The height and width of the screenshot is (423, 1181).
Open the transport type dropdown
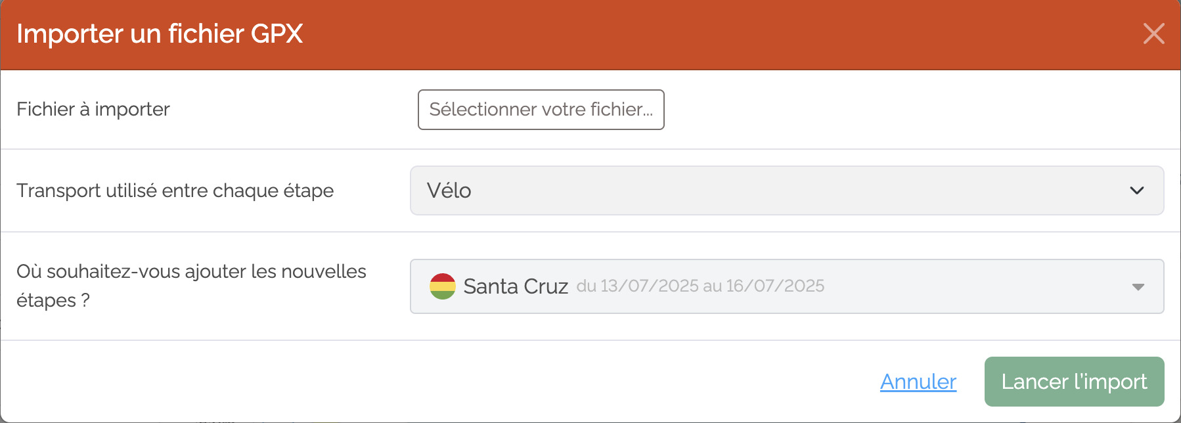(x=787, y=190)
